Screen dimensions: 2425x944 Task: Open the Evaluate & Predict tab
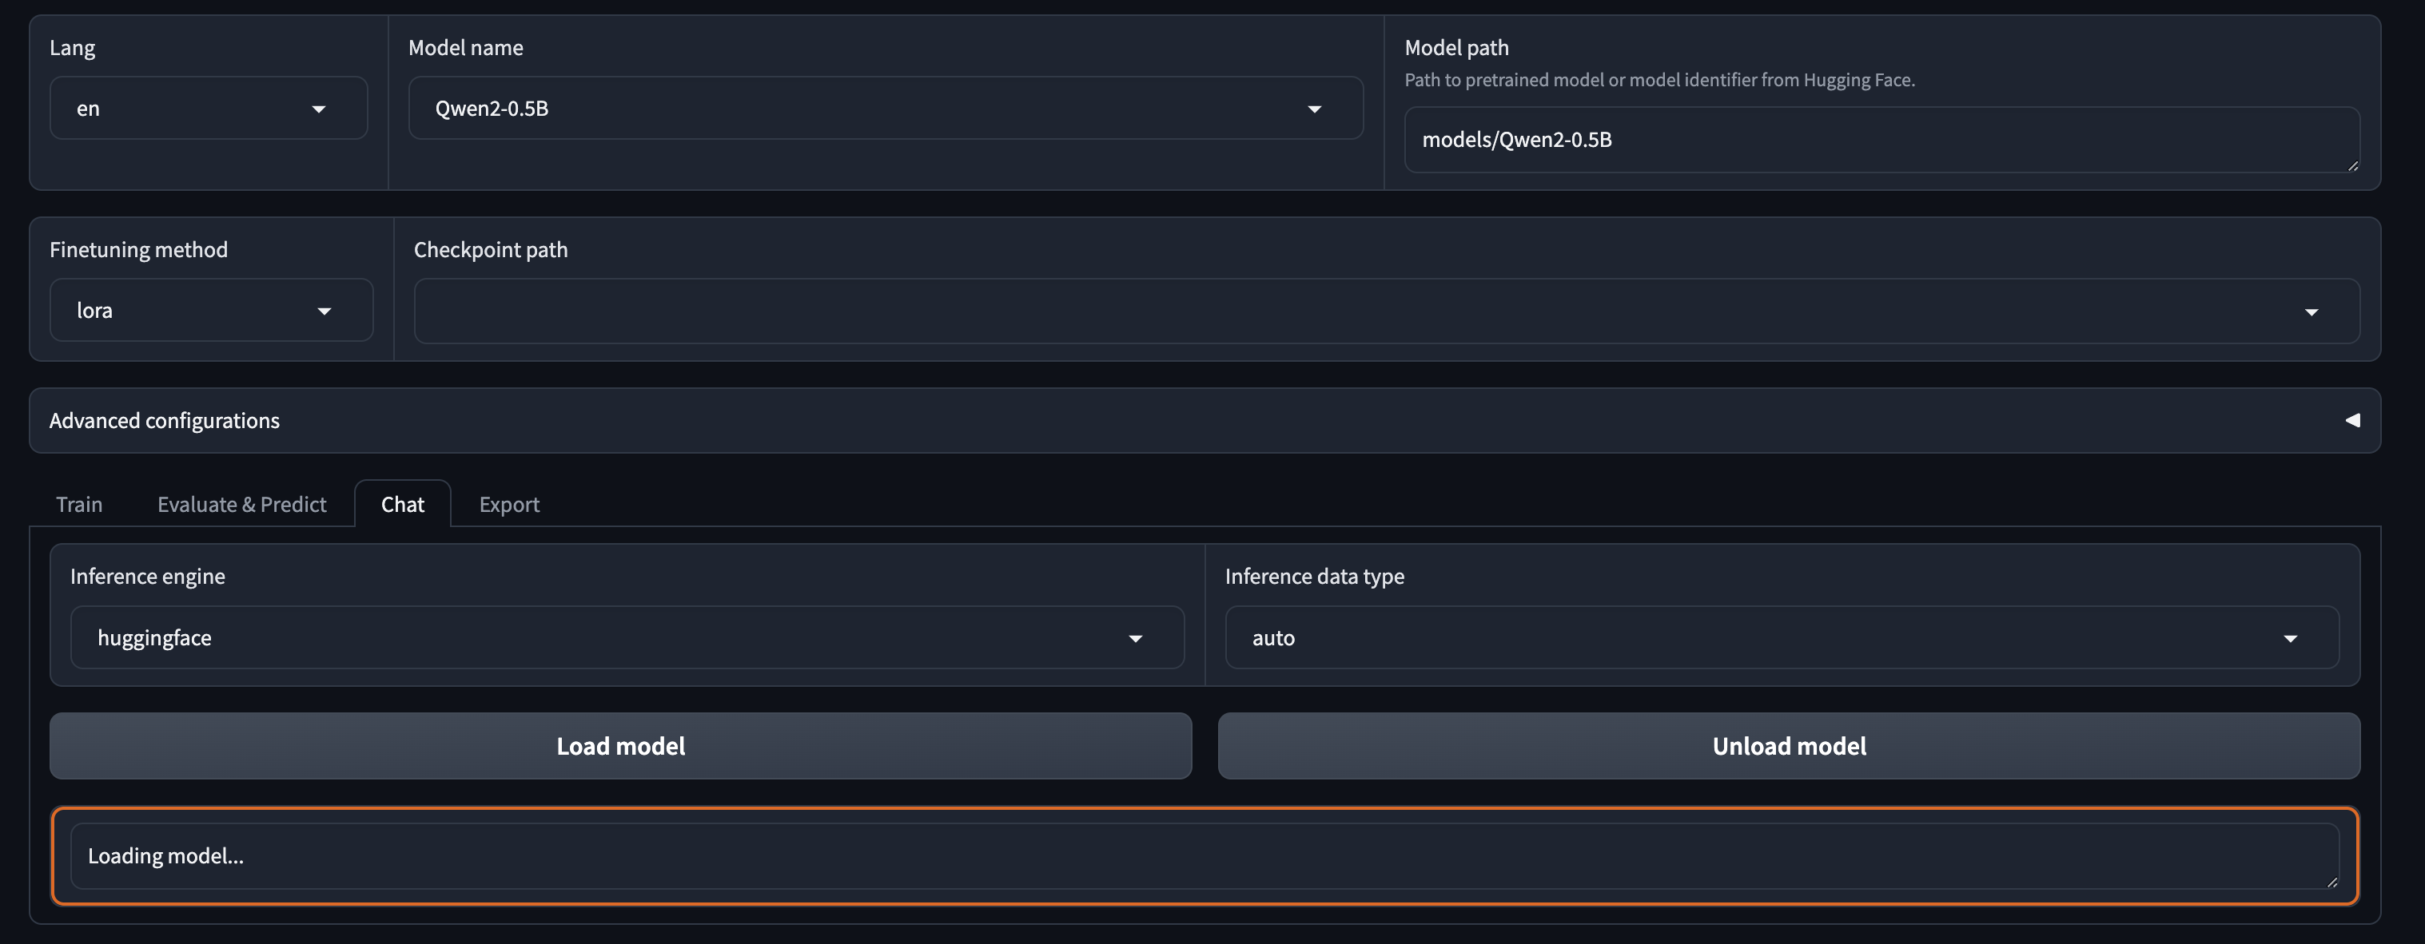tap(242, 505)
